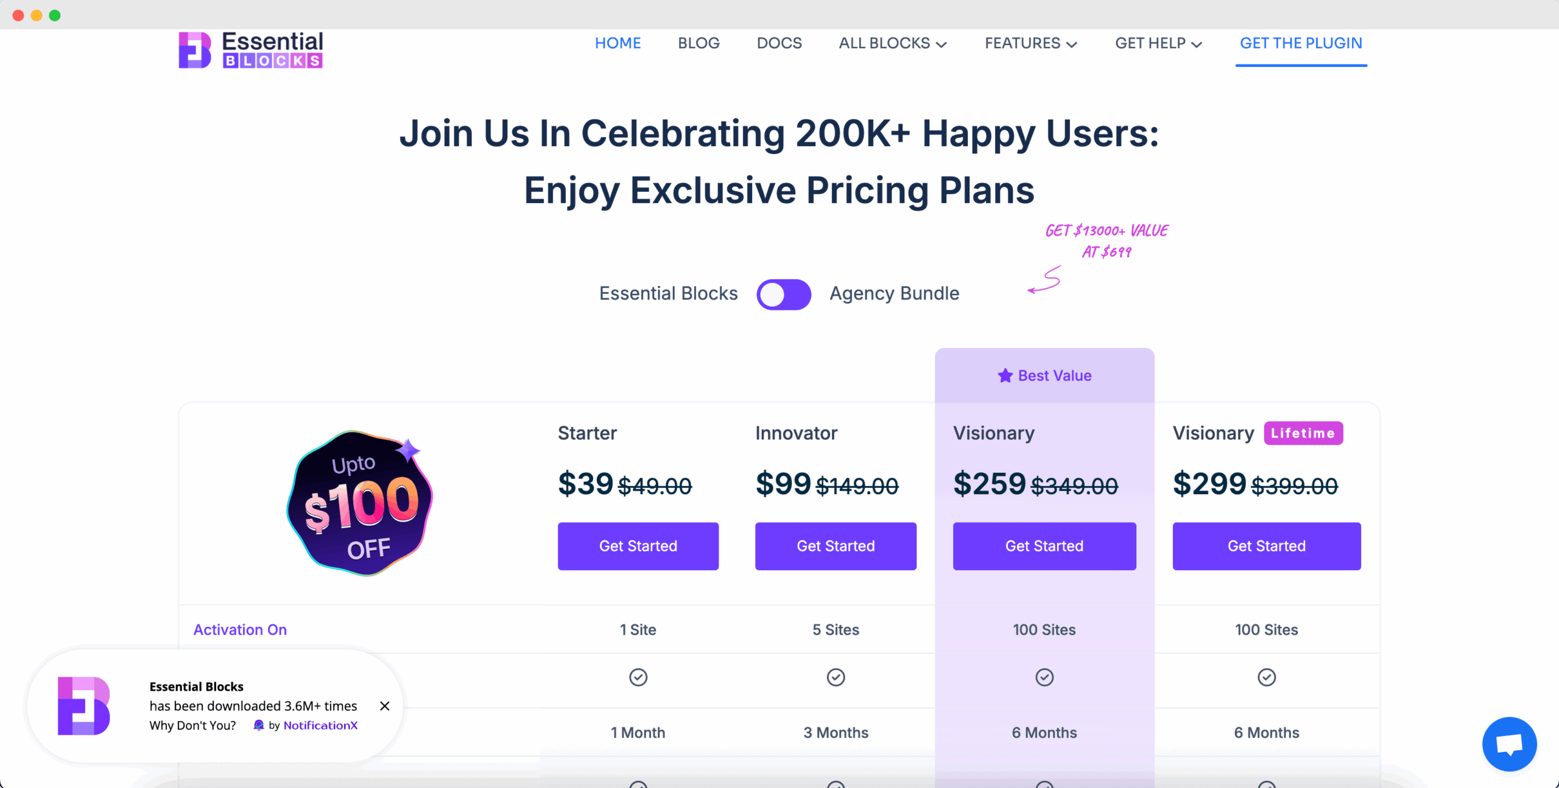Viewport: 1559px width, 788px height.
Task: Expand the Features dropdown menu
Action: click(1031, 43)
